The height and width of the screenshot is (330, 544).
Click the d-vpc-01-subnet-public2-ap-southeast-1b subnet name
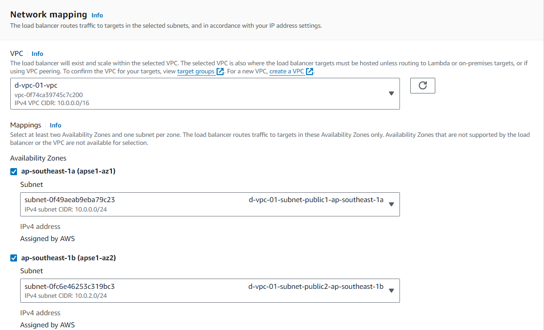click(x=316, y=287)
